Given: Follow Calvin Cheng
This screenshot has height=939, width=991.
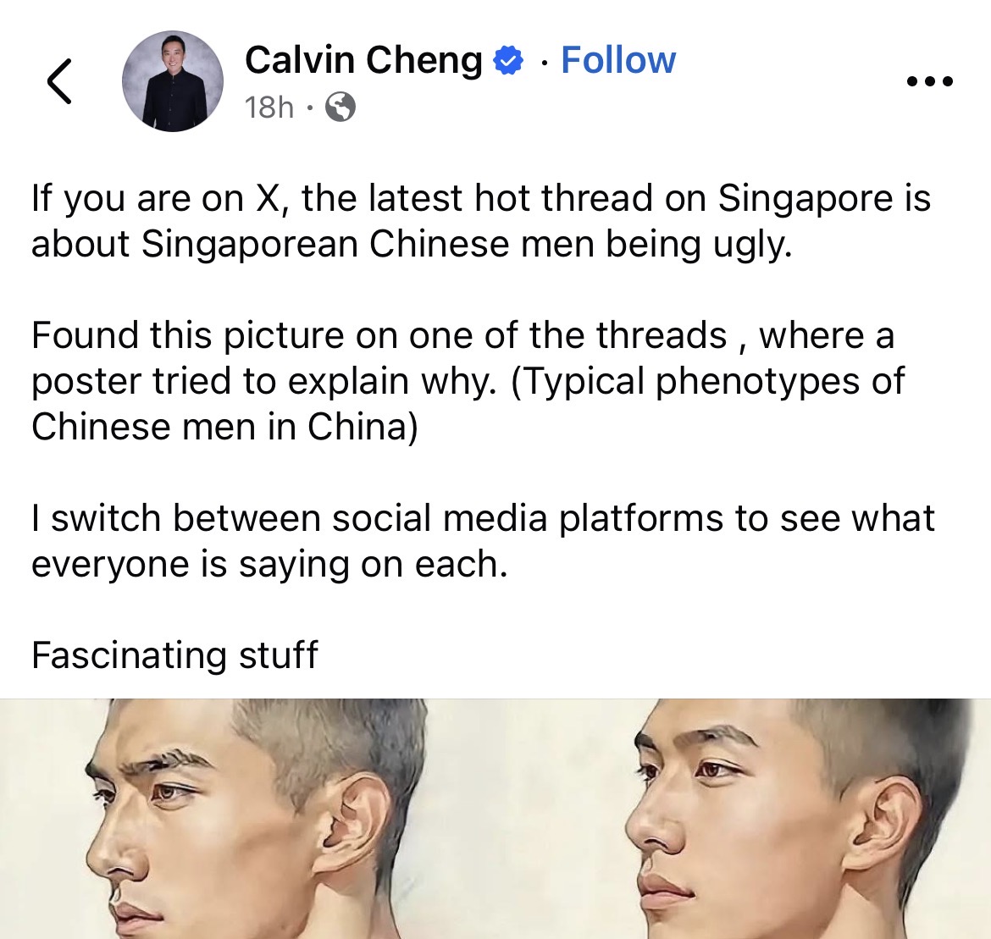Looking at the screenshot, I should pos(618,60).
